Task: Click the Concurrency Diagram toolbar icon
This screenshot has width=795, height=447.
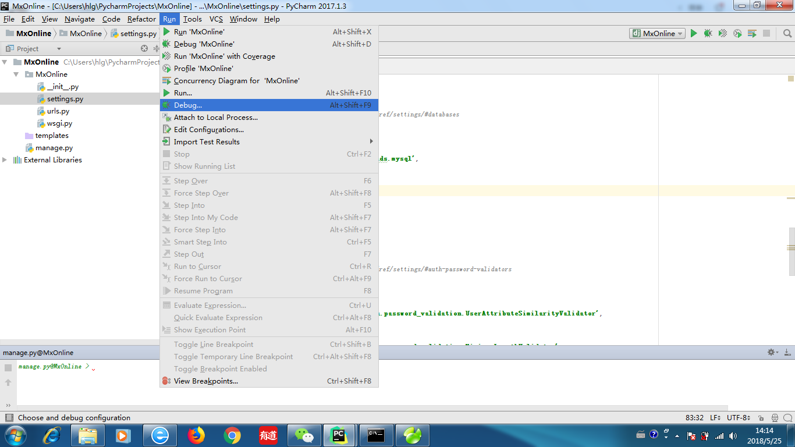Action: click(752, 34)
